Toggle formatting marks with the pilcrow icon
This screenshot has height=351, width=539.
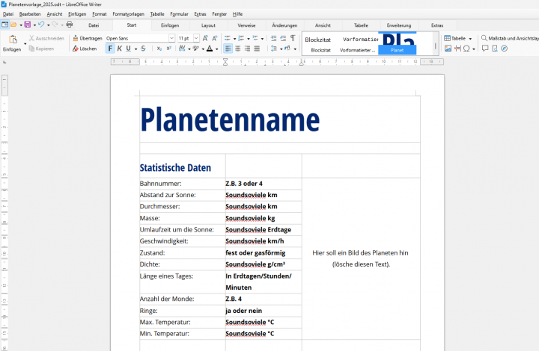pyautogui.click(x=293, y=38)
